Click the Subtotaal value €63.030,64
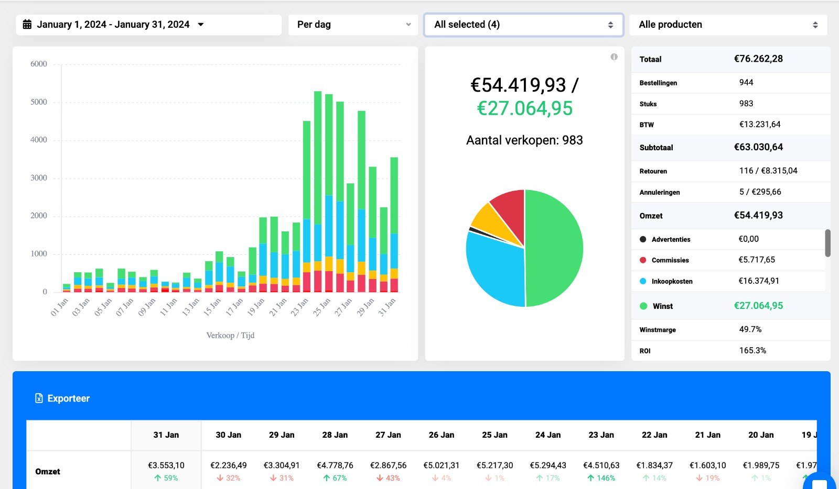Image resolution: width=839 pixels, height=489 pixels. point(758,147)
